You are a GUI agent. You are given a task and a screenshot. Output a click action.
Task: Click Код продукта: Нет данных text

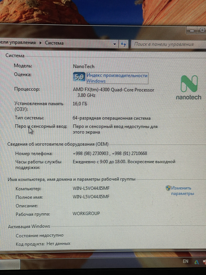click(x=43, y=244)
